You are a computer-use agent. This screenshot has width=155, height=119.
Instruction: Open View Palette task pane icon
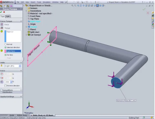pos(153,21)
